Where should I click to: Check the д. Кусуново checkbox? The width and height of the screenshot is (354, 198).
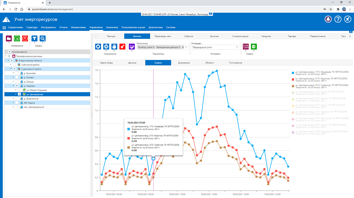point(17,73)
